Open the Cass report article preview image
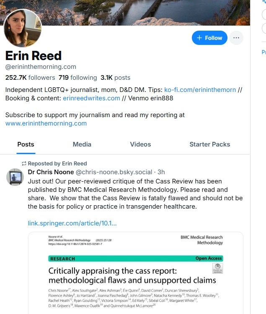266x314 pixels. [x=135, y=273]
